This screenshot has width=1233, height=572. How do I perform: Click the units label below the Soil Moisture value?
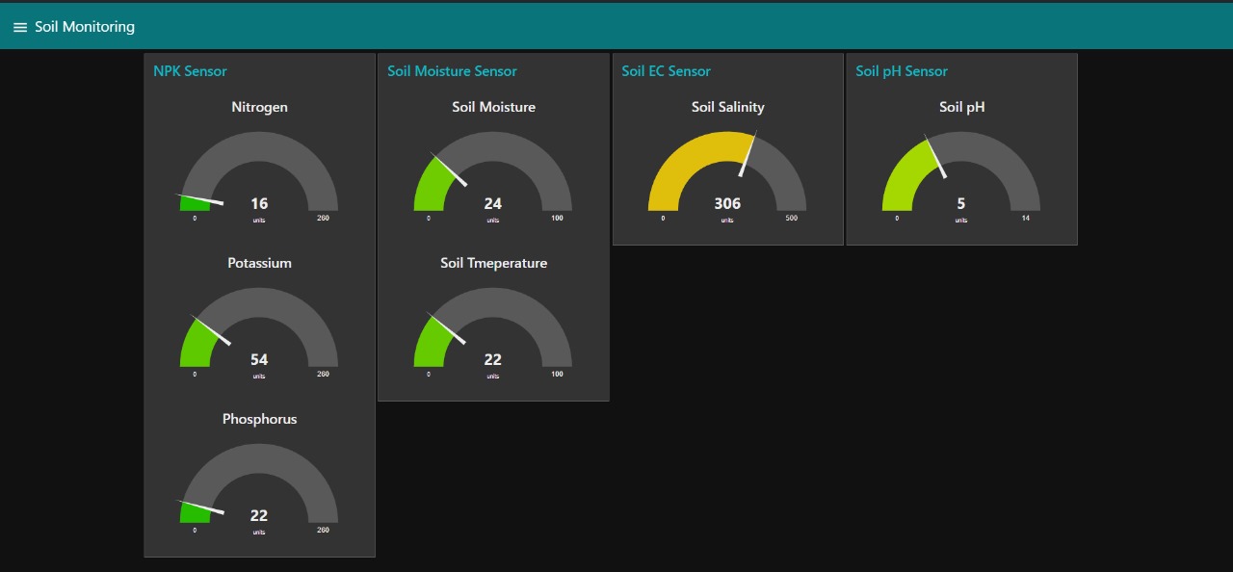pos(493,219)
